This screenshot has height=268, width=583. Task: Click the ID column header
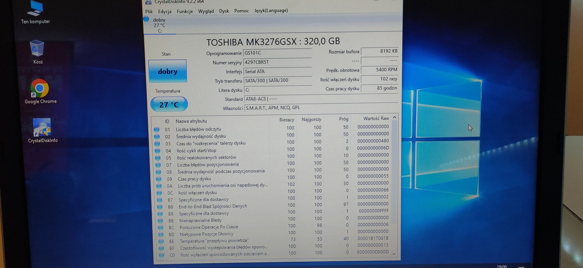click(167, 121)
